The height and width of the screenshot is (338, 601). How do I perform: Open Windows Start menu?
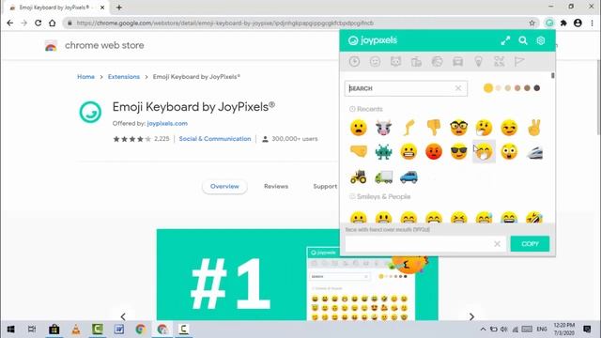click(x=10, y=330)
